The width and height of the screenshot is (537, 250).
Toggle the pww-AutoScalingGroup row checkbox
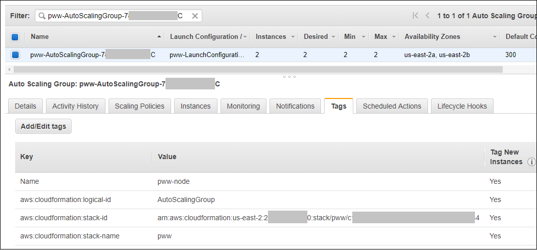coord(15,55)
